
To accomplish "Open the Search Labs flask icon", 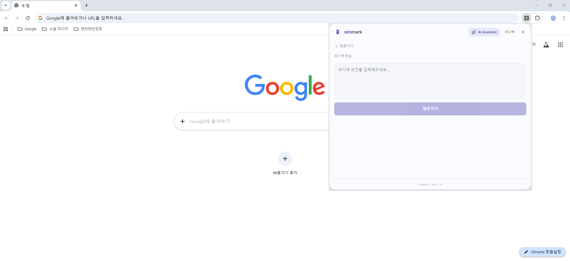I will [546, 45].
